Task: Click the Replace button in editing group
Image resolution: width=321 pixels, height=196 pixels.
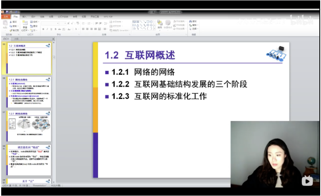Action: (194, 25)
